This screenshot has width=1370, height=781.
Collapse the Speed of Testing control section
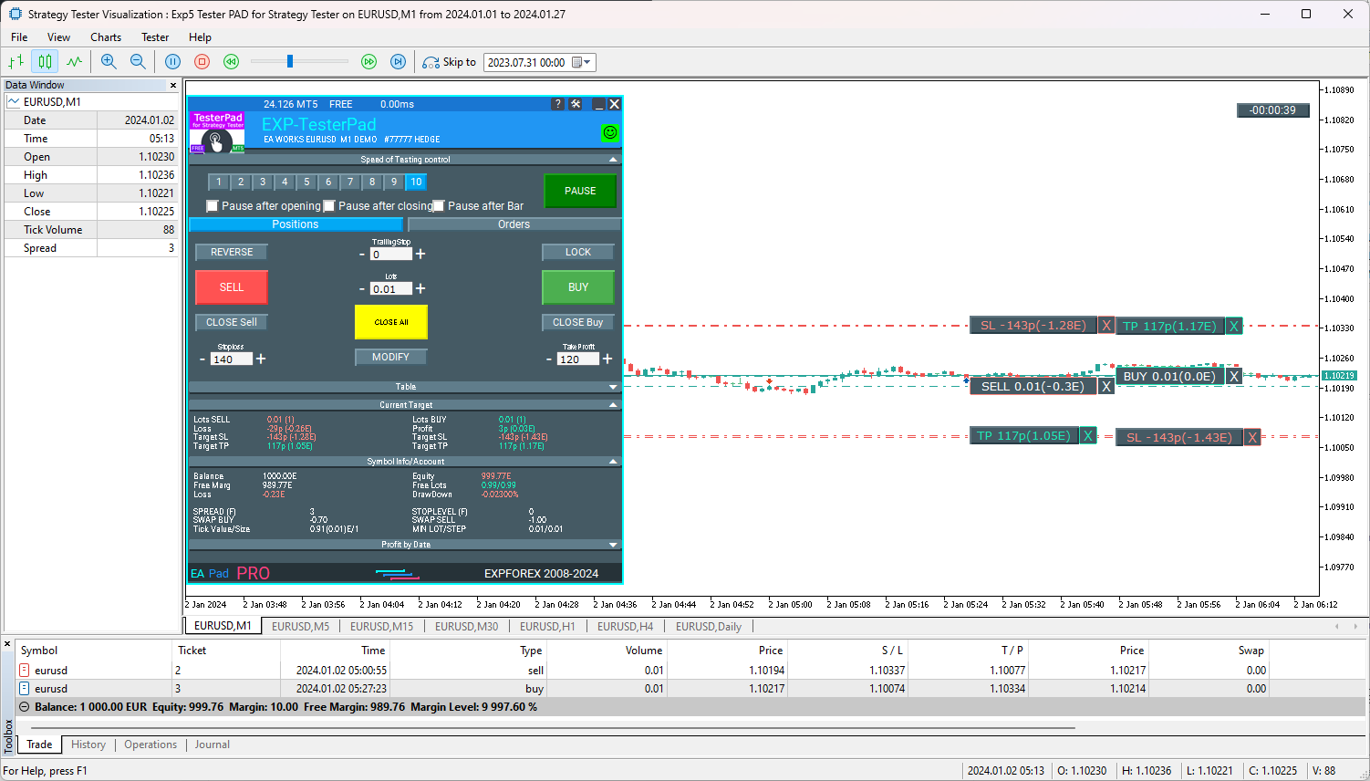click(x=613, y=159)
